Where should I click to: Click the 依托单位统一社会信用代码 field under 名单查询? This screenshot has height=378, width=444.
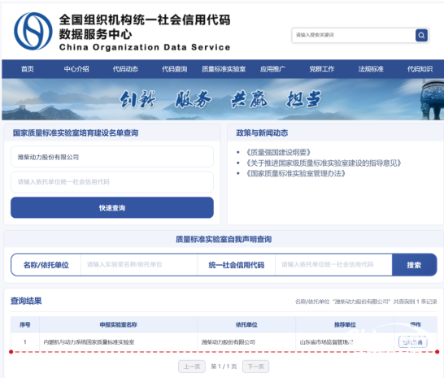(x=112, y=182)
